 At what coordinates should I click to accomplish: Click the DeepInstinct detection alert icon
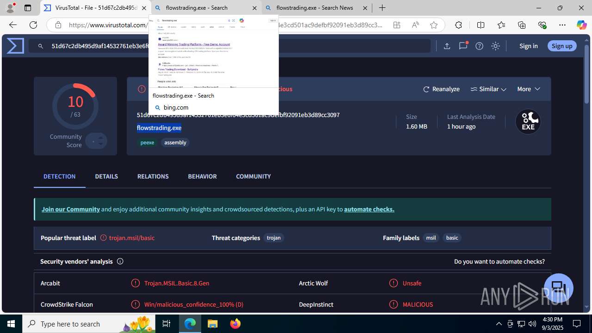[394, 304]
